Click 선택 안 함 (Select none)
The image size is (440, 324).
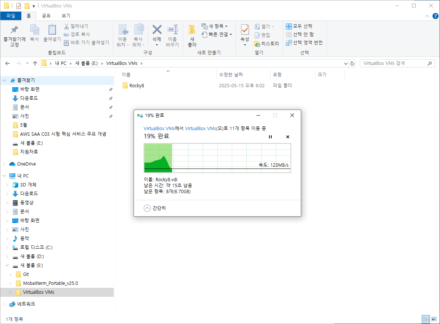click(300, 34)
